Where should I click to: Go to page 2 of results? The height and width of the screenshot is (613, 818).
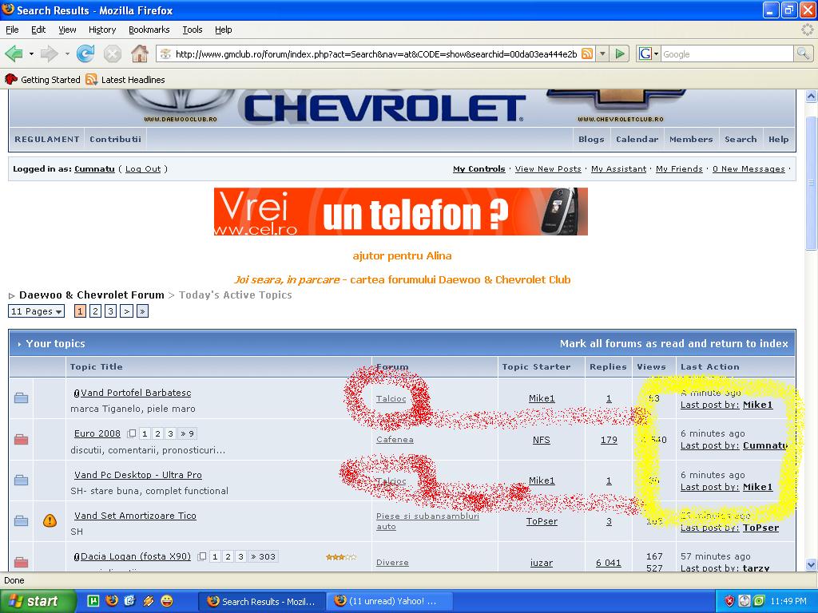95,311
